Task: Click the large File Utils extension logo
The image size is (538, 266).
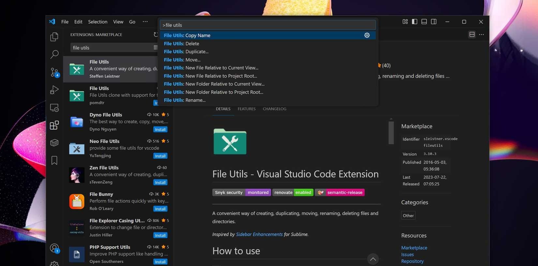Action: [230, 141]
